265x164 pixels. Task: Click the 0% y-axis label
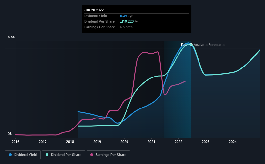pos(10,134)
